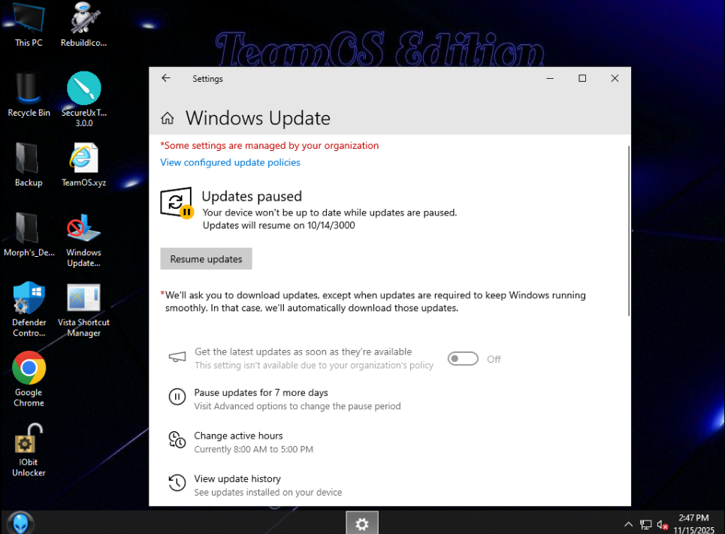Open TeamOS.xyz internet shortcut

pos(83,164)
